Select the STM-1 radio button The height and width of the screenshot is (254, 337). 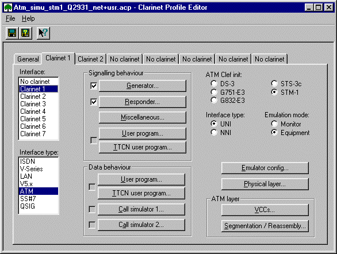point(274,93)
